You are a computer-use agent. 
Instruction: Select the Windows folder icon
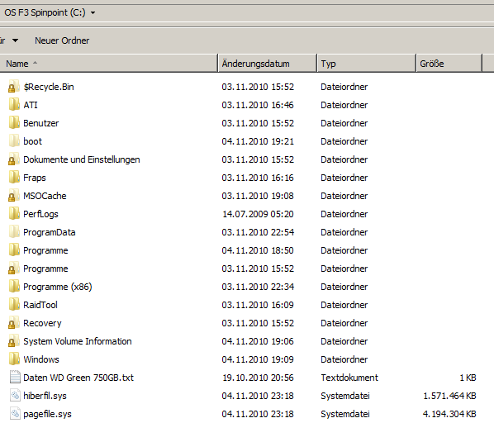point(13,359)
